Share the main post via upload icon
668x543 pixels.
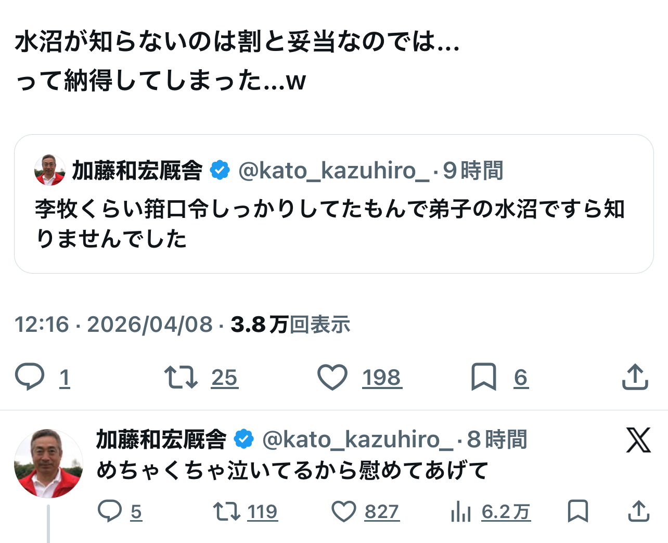[x=635, y=377]
